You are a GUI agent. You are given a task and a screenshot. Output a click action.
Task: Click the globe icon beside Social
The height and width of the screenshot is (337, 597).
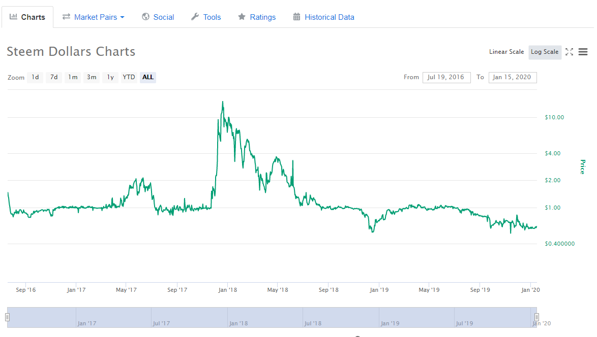(x=145, y=17)
